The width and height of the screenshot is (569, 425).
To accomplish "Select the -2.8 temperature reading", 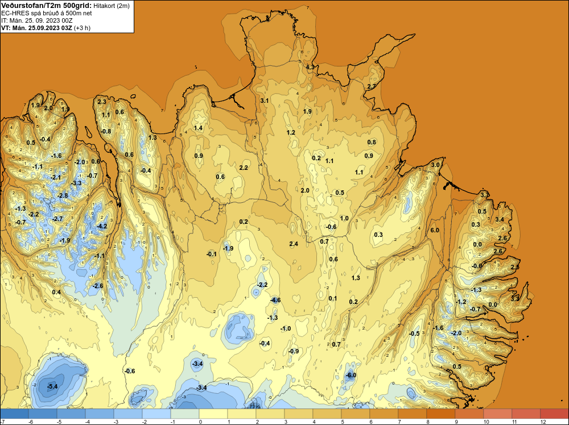I will pos(63,195).
